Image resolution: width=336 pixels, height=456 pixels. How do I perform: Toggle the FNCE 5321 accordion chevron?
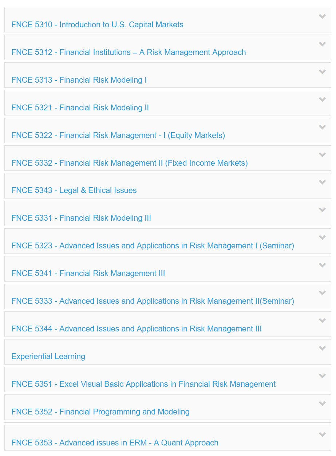click(x=322, y=99)
